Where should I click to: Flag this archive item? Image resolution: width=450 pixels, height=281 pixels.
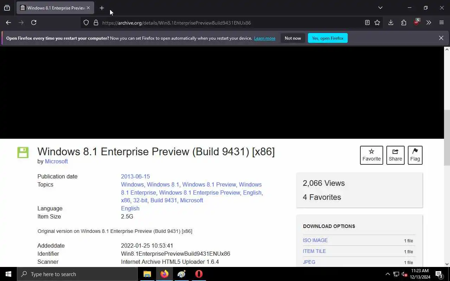pyautogui.click(x=415, y=155)
